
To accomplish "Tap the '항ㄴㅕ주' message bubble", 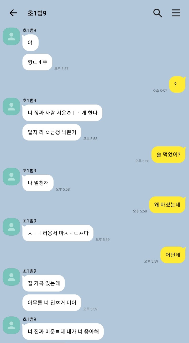I will point(37,62).
